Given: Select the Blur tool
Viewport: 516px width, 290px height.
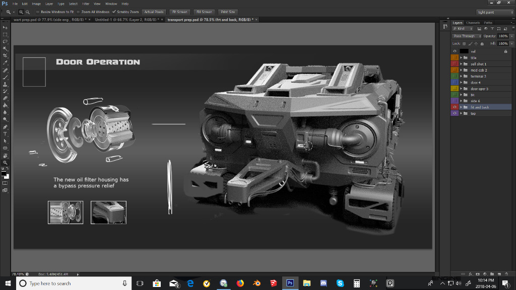Looking at the screenshot, I should tap(5, 112).
